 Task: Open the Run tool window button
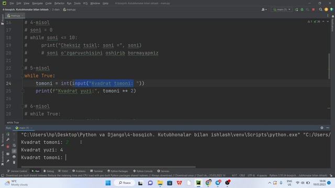tap(36, 171)
